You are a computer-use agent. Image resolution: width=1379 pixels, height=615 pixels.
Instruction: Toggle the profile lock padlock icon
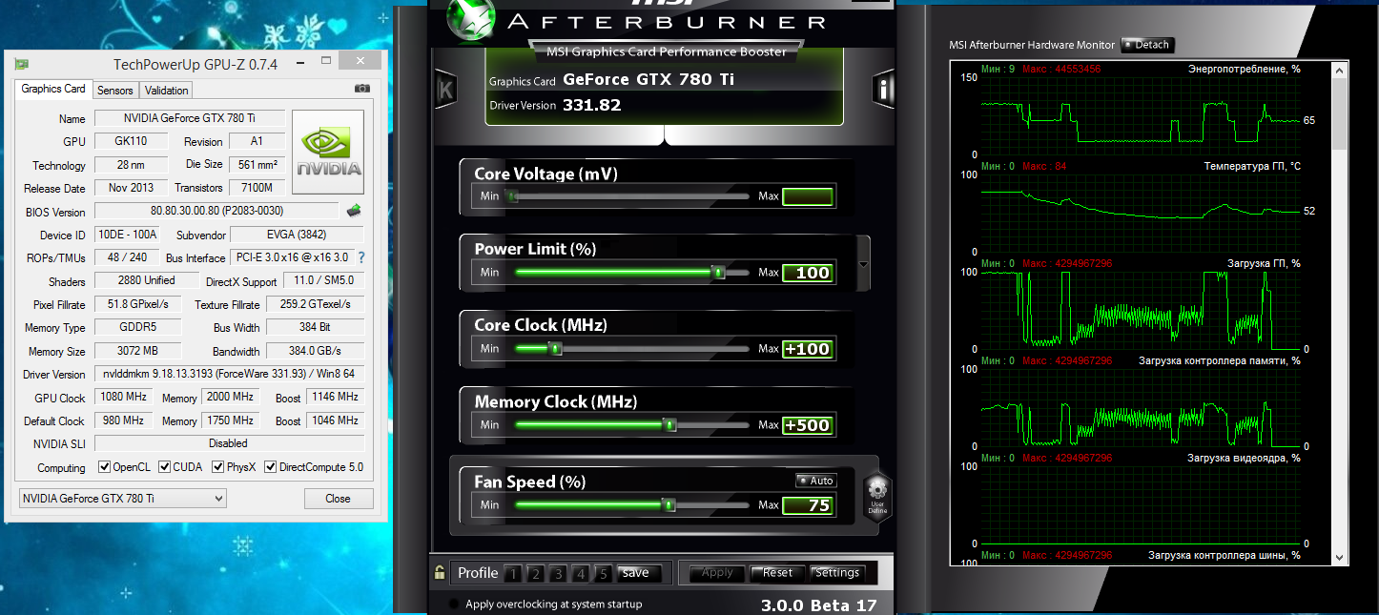pyautogui.click(x=439, y=573)
